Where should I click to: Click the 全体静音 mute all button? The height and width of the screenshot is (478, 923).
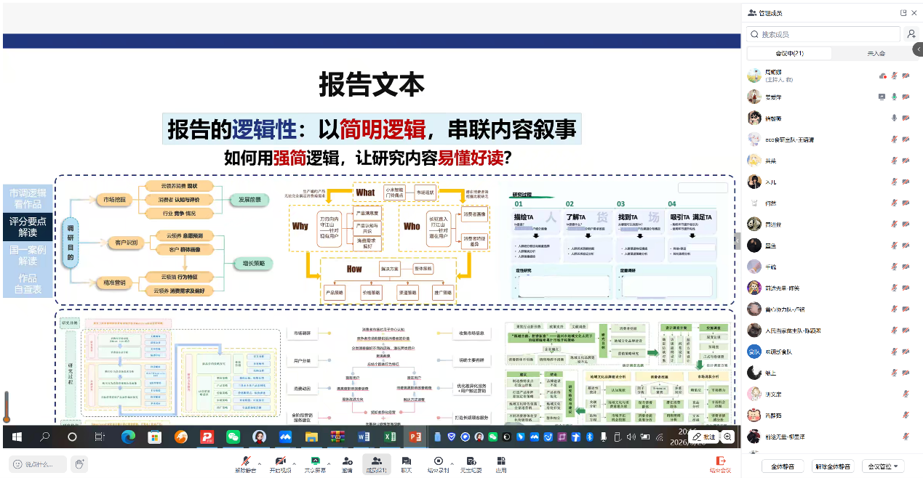click(782, 466)
